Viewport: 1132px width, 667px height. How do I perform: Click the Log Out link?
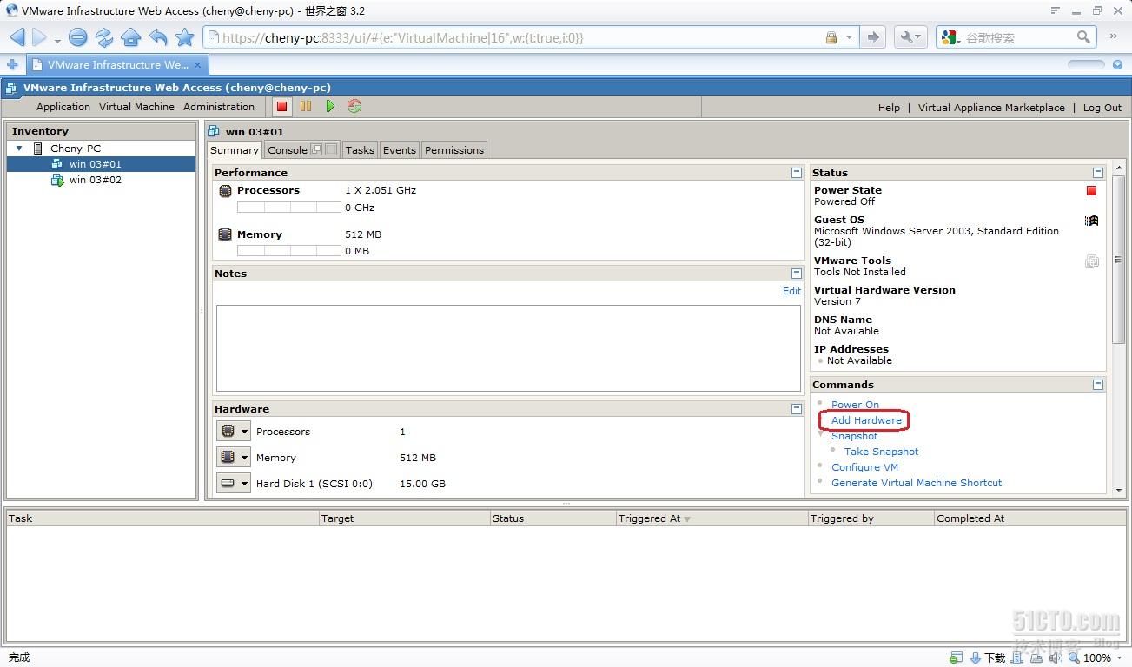coord(1102,108)
